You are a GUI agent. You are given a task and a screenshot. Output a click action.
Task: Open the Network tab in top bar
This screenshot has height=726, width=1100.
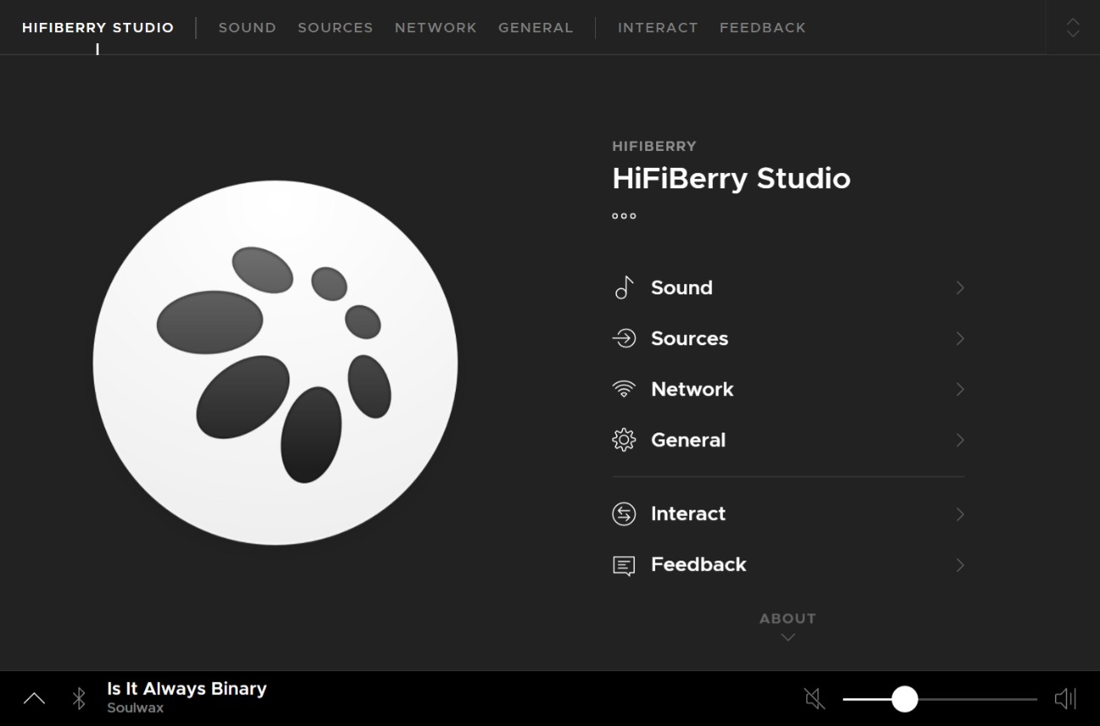pyautogui.click(x=435, y=28)
